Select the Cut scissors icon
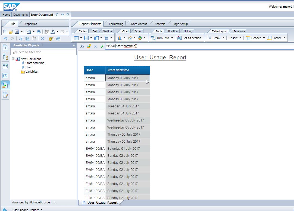Viewport: 294px width, 211px height. 21,38
